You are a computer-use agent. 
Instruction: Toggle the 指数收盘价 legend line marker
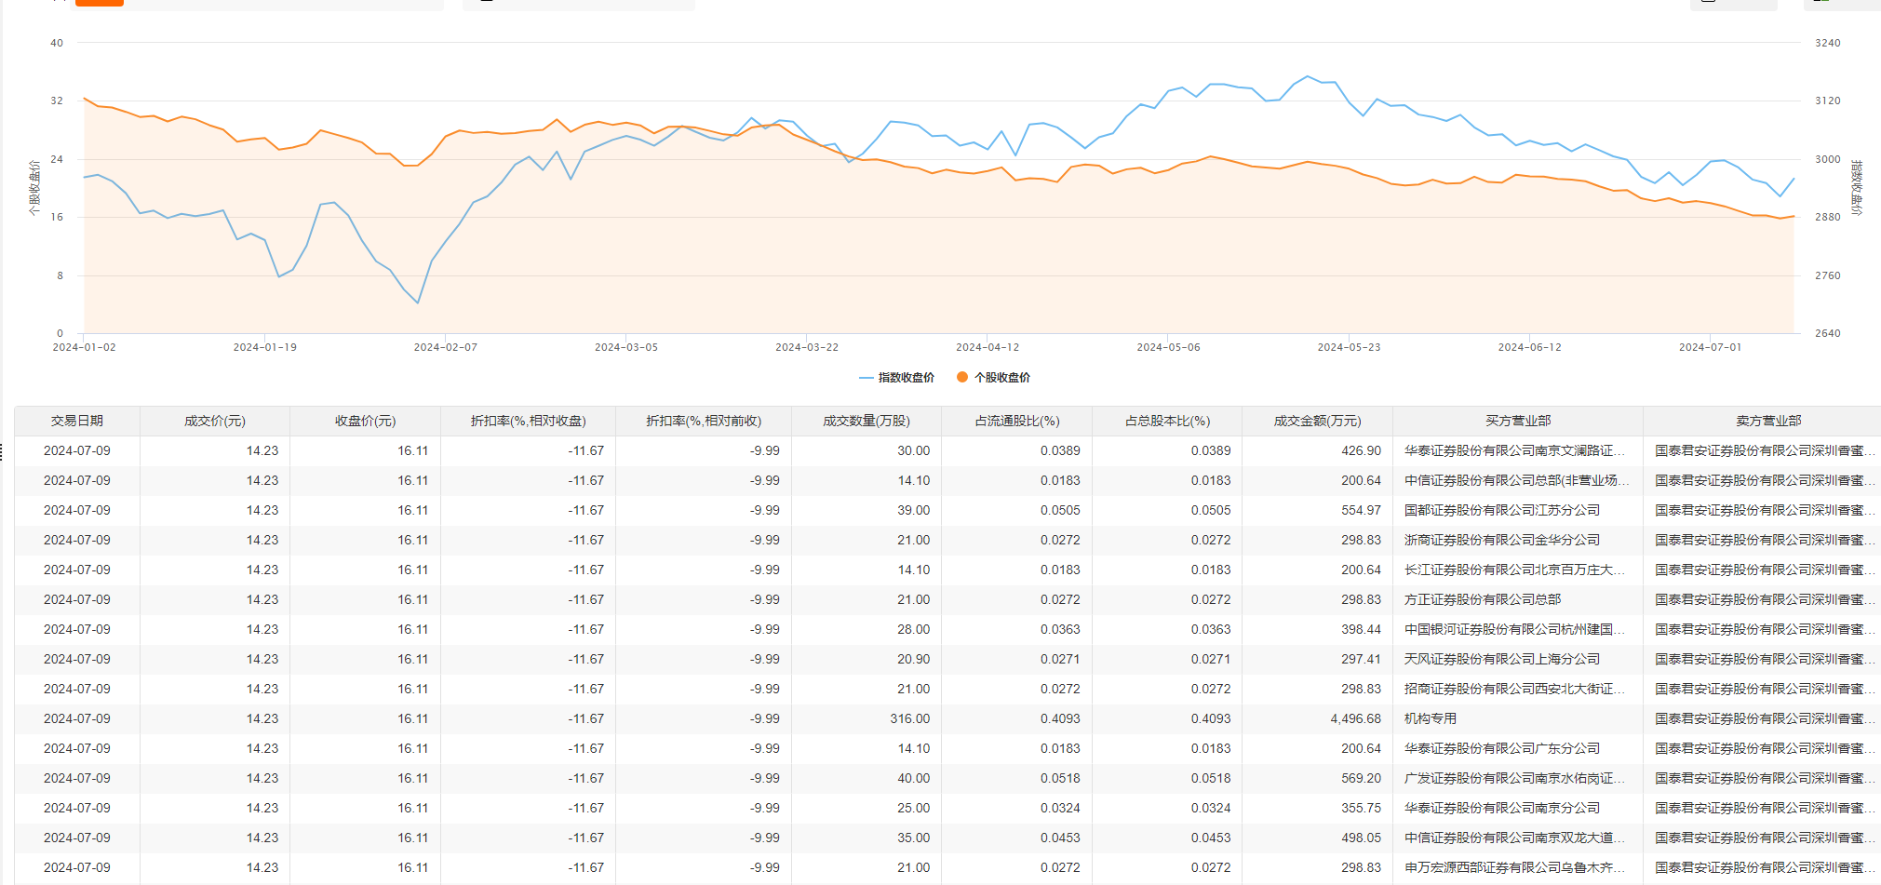pyautogui.click(x=866, y=378)
